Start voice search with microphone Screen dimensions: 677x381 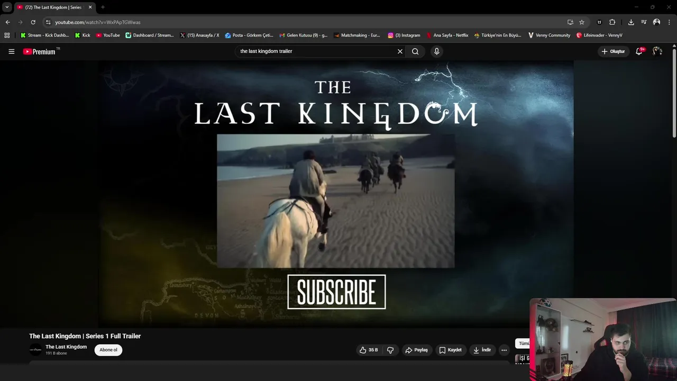(436, 51)
